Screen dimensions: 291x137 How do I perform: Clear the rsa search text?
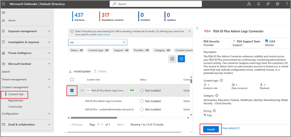click(x=124, y=42)
